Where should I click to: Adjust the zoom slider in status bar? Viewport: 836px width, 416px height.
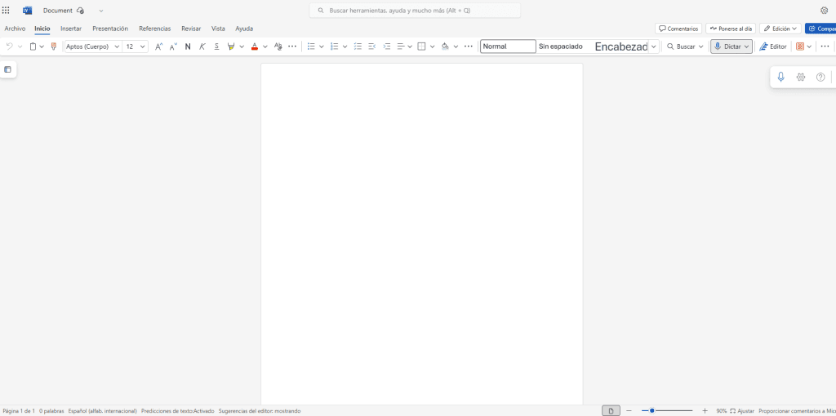(652, 410)
